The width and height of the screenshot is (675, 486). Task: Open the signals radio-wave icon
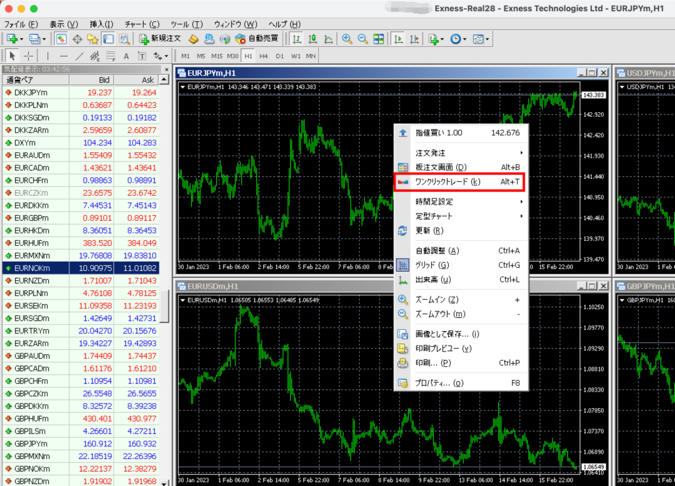[x=225, y=39]
